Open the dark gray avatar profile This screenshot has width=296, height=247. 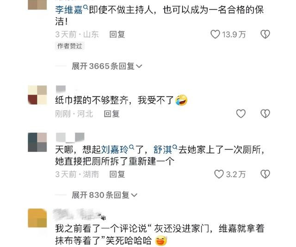[x=37, y=142]
